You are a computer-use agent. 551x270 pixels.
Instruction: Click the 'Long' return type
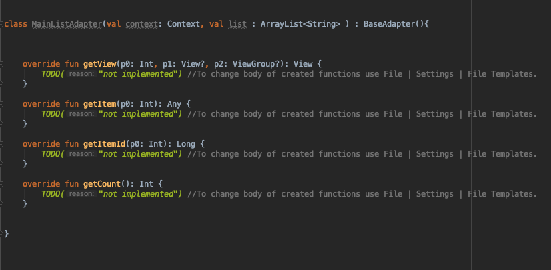point(186,144)
